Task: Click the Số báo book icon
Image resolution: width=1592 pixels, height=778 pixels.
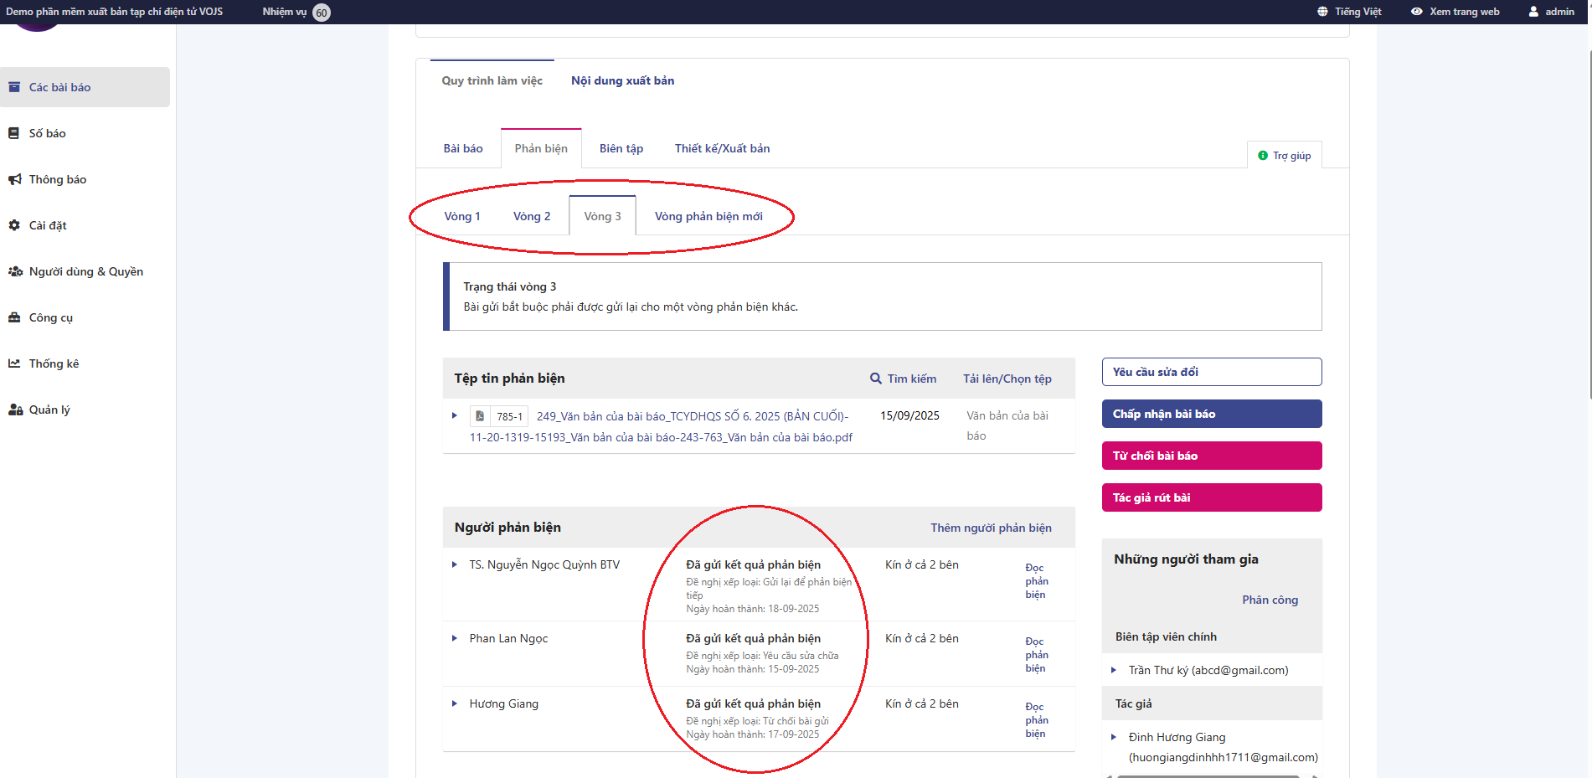Action: 14,133
